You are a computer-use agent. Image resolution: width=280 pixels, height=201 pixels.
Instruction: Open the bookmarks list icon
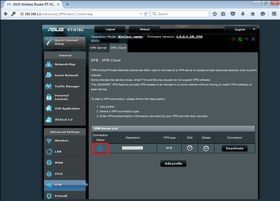[223, 14]
